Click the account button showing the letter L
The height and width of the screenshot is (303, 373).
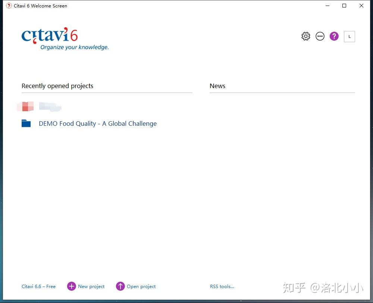tap(349, 36)
